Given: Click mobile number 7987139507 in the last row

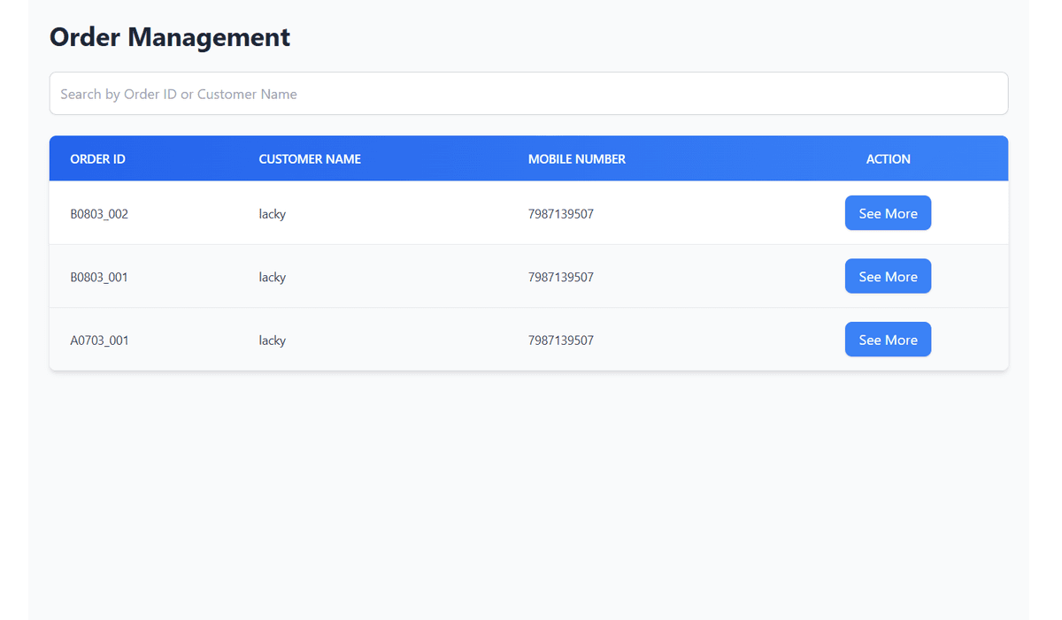Looking at the screenshot, I should 561,340.
